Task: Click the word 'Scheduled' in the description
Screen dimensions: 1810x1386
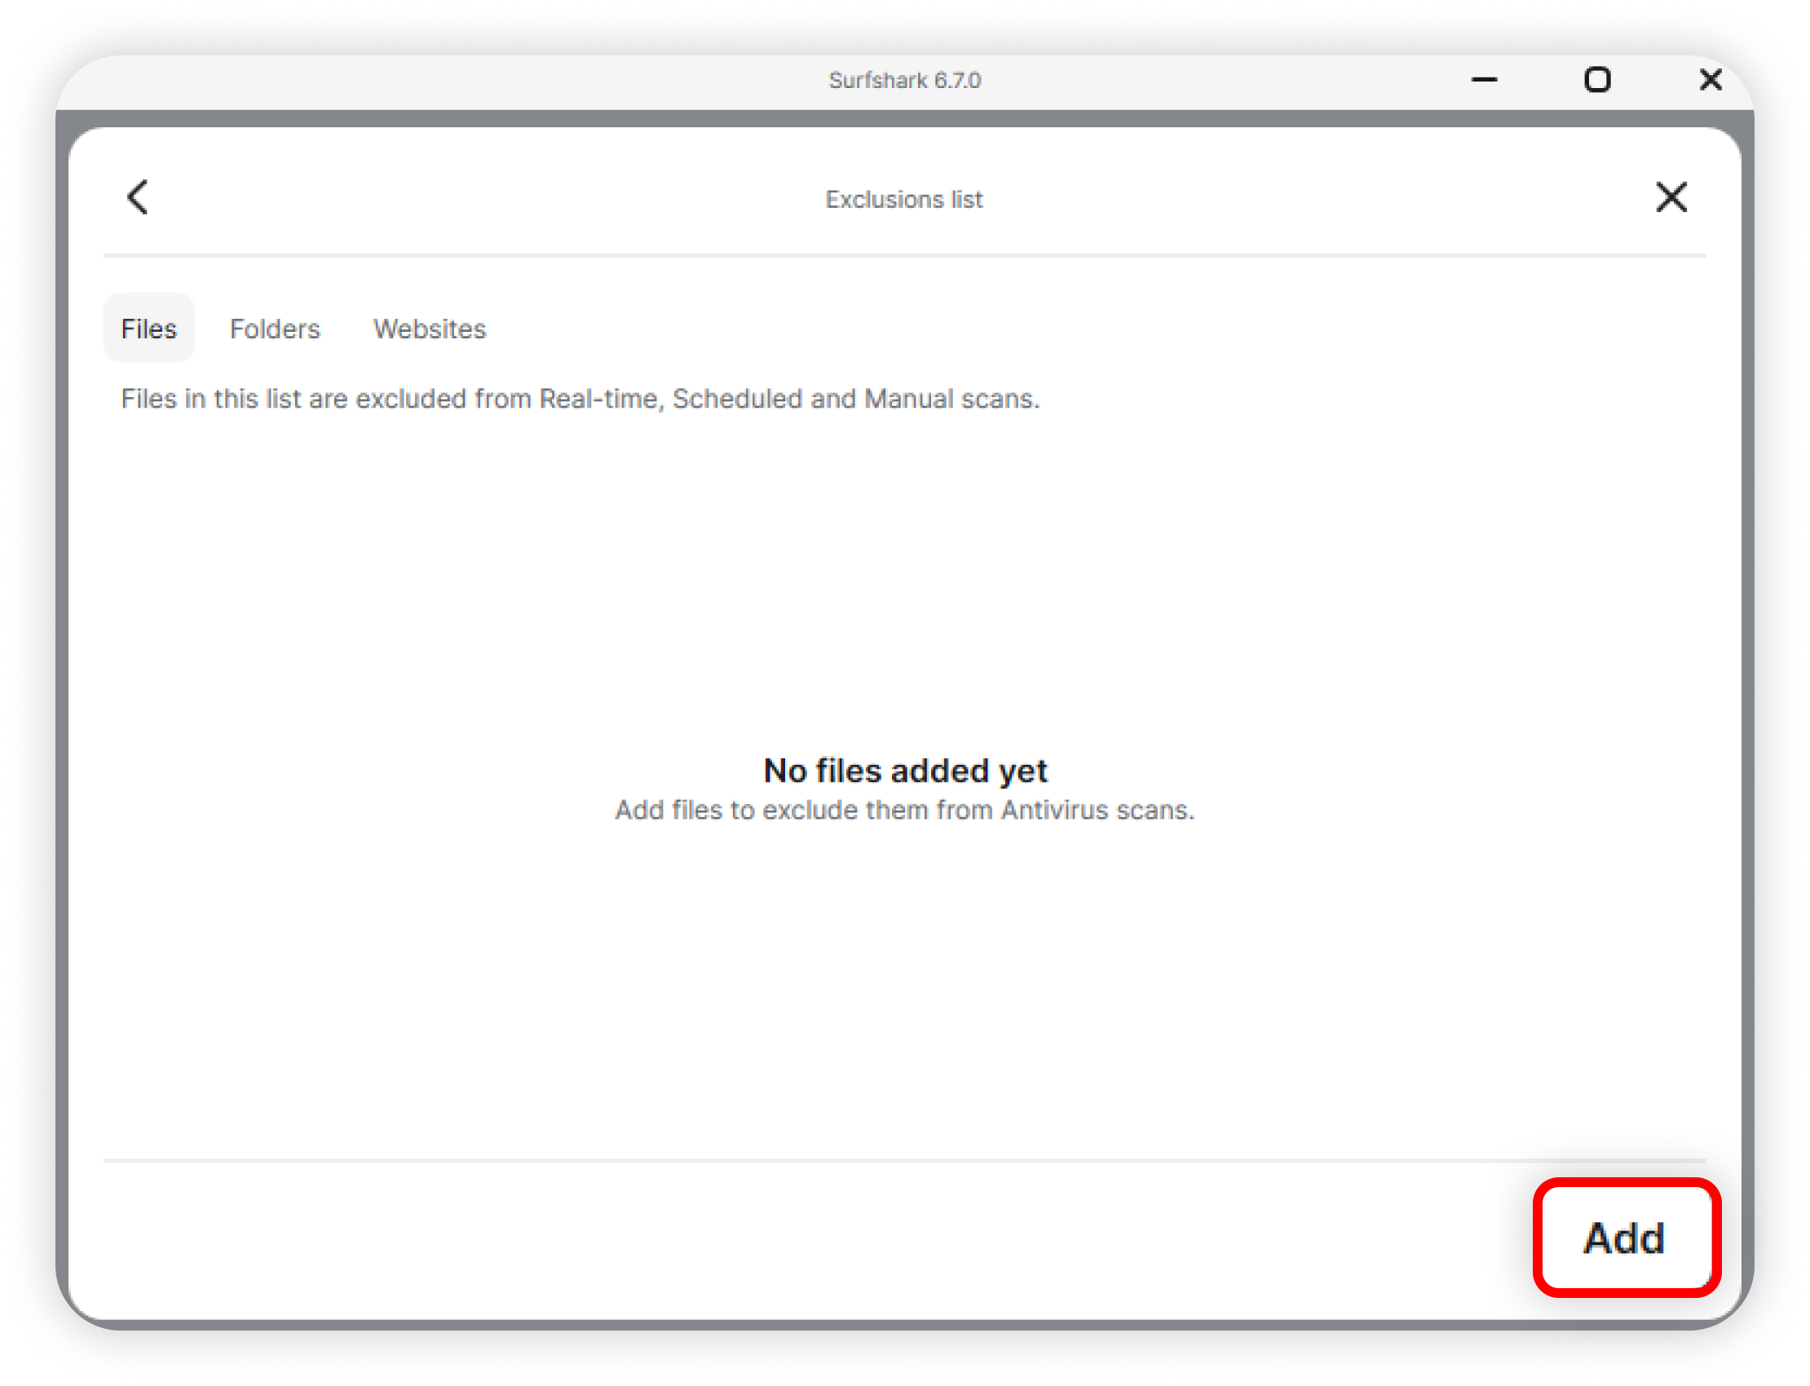Action: (x=737, y=399)
